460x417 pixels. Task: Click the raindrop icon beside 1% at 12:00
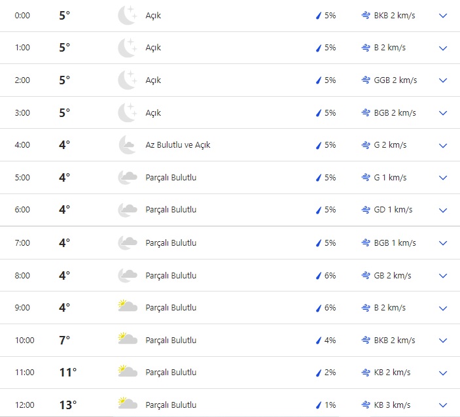pyautogui.click(x=319, y=405)
